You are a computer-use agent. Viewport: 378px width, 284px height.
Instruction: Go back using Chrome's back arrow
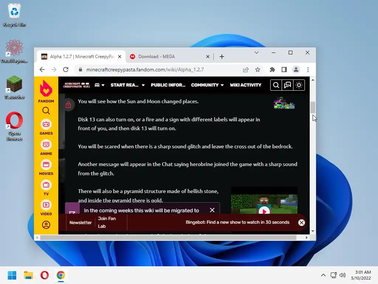42,70
